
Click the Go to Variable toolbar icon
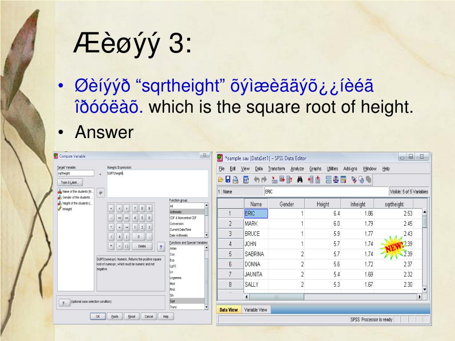(282, 180)
